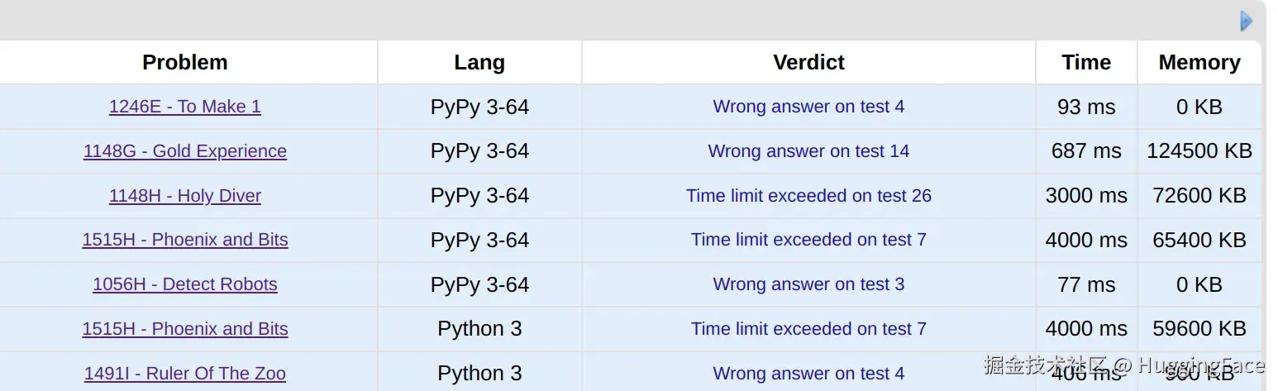Click the Verdict column header
This screenshot has width=1278, height=391.
pos(808,63)
